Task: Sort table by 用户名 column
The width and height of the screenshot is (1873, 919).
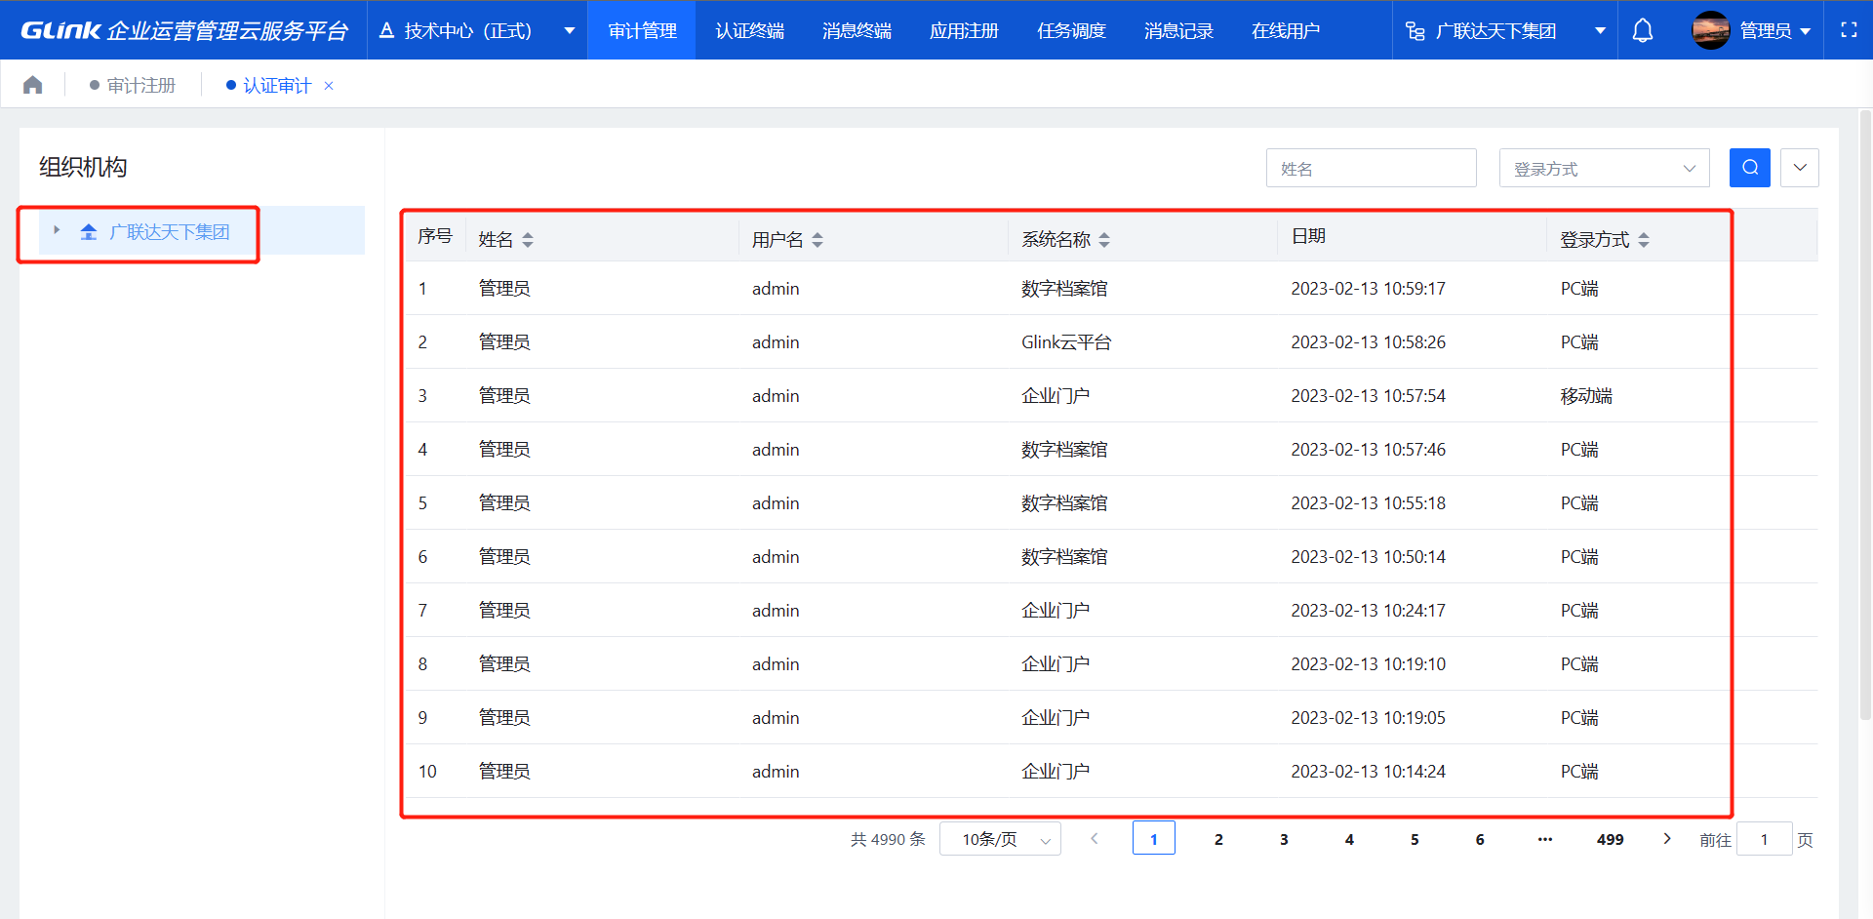Action: coord(817,239)
